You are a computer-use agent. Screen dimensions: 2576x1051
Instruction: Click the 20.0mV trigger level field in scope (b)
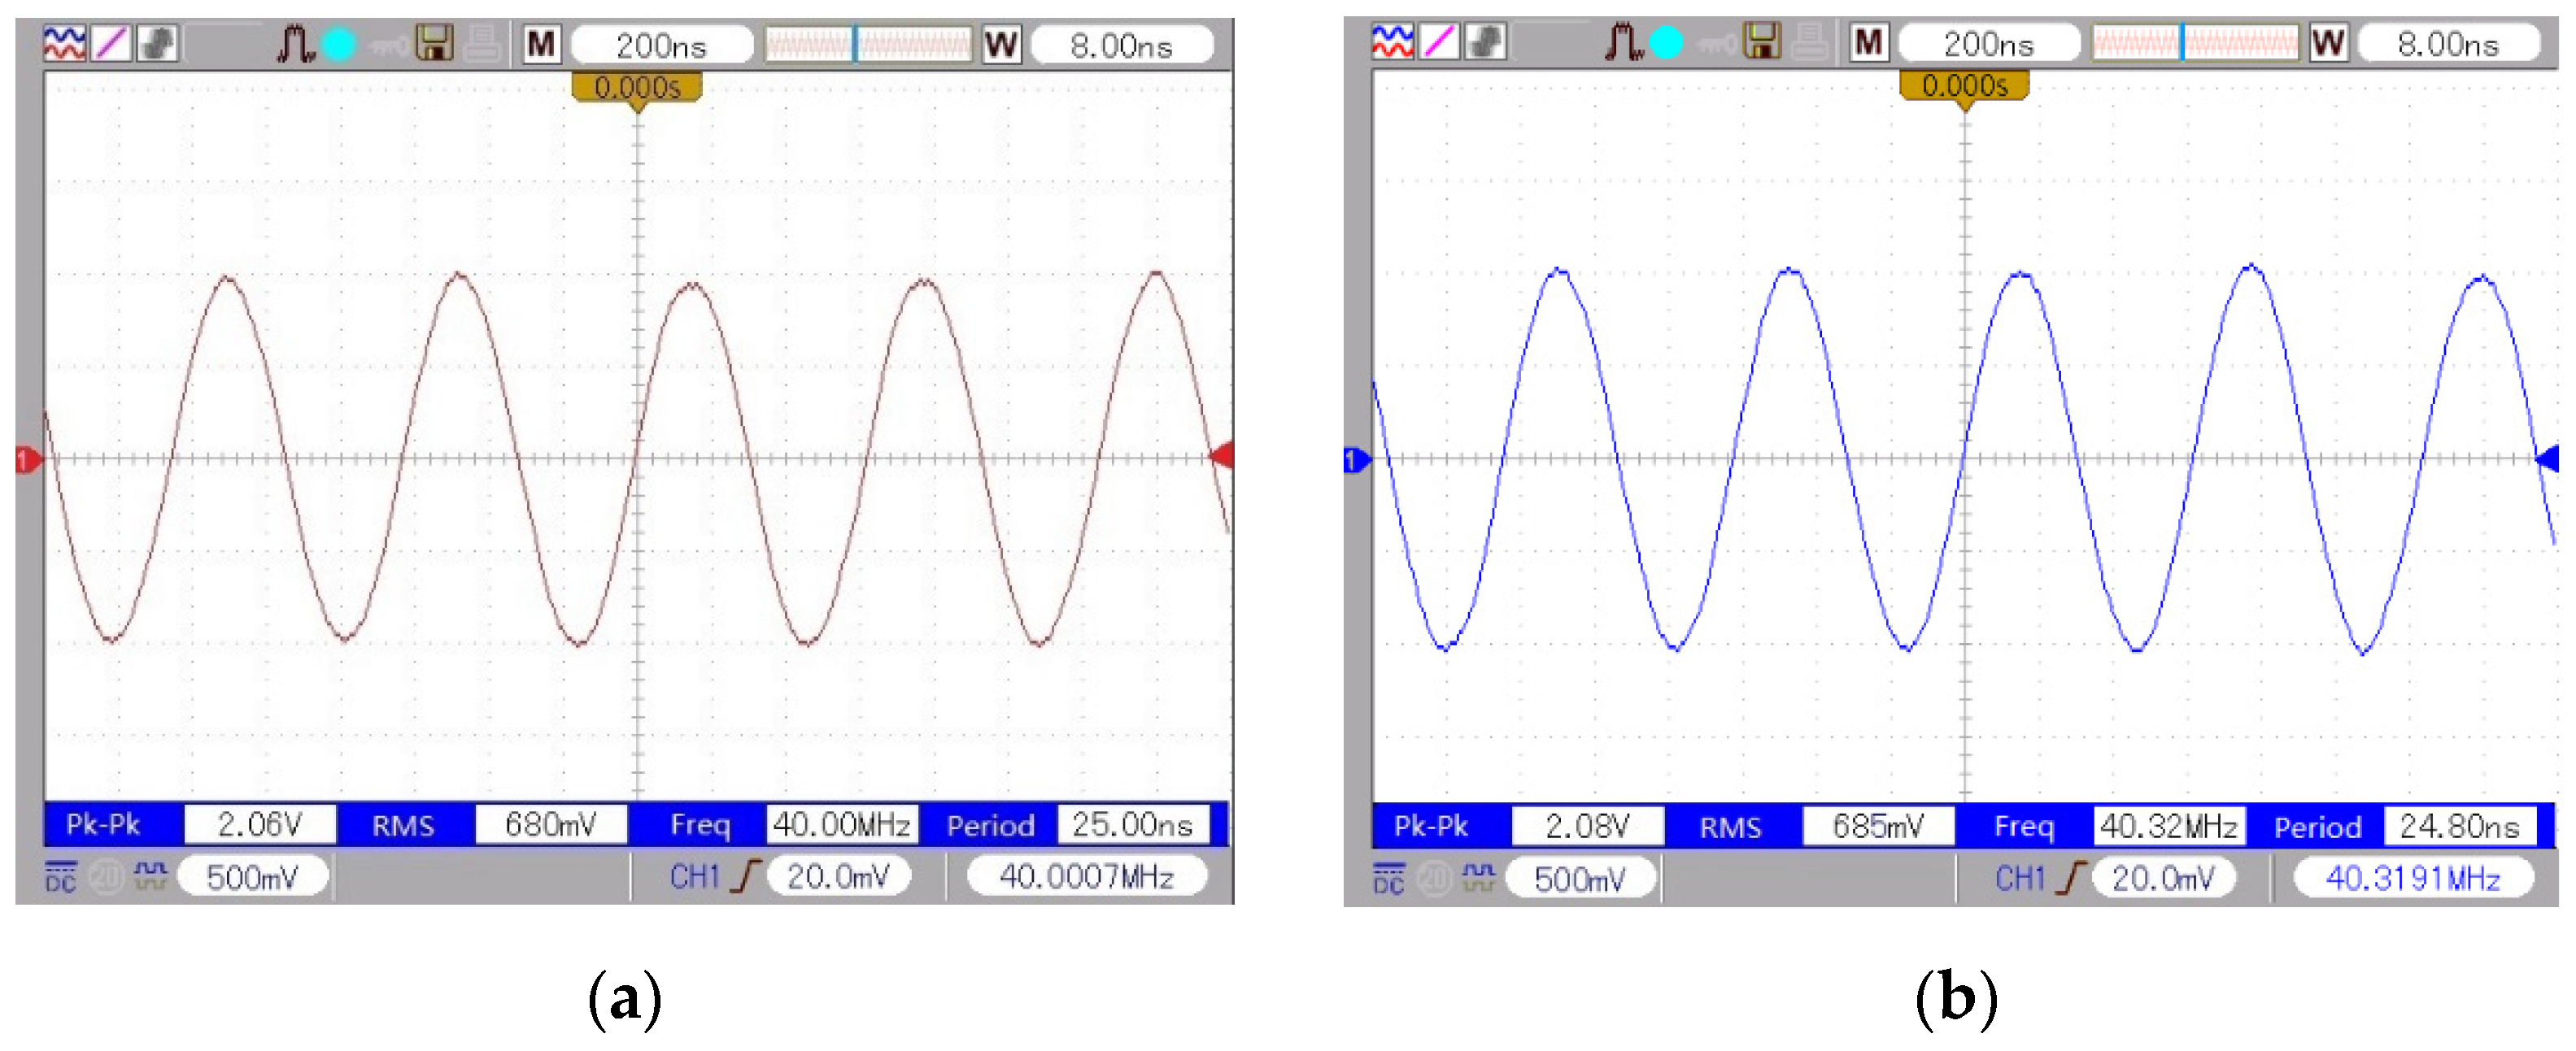pos(2162,878)
